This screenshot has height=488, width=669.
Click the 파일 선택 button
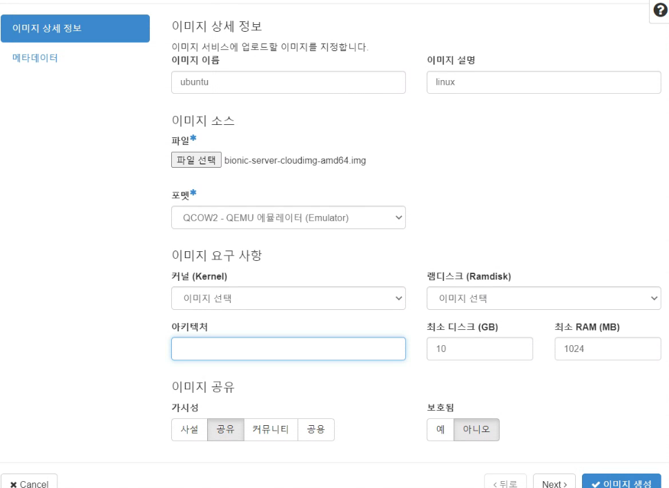pyautogui.click(x=196, y=160)
